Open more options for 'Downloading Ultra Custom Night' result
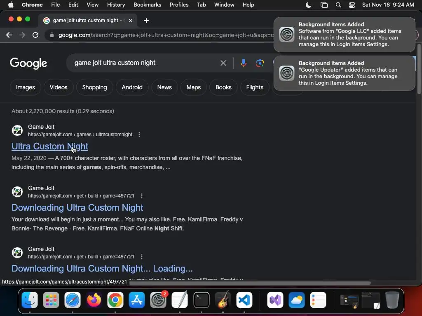This screenshot has height=316, width=422. point(142,195)
